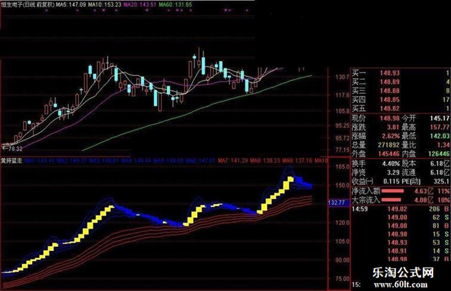Click the 现价 current price 148.98
The image size is (451, 291).
click(389, 118)
